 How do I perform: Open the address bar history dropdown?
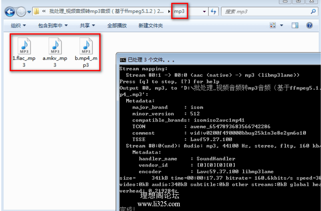coord(204,12)
